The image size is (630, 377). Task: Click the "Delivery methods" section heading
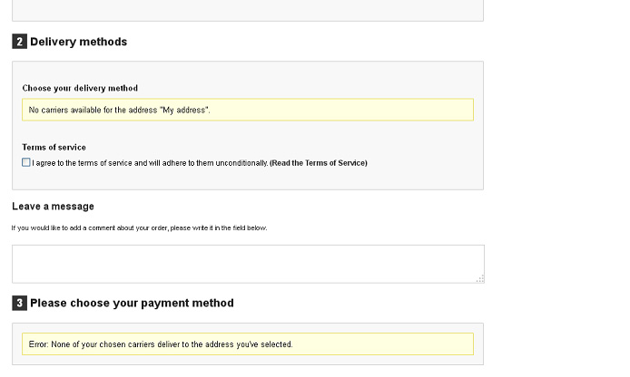pos(78,42)
